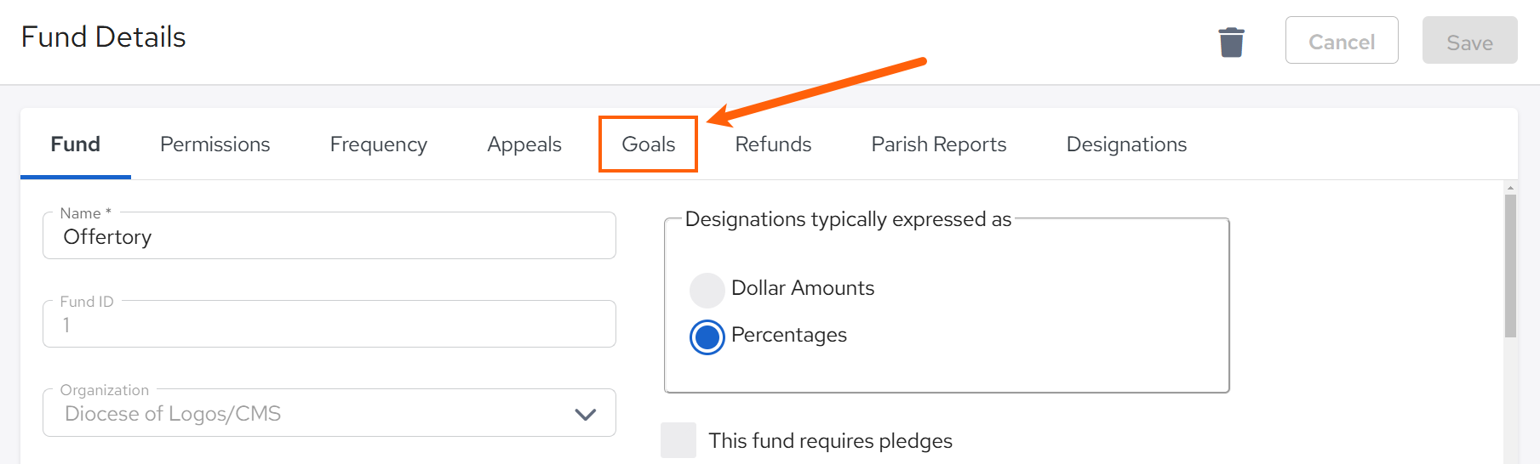View the Parish Reports tab
This screenshot has width=1540, height=464.
938,144
